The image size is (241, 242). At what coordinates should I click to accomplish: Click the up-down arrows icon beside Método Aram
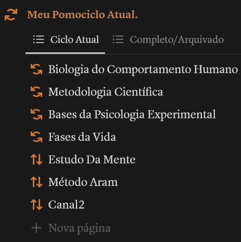click(36, 182)
